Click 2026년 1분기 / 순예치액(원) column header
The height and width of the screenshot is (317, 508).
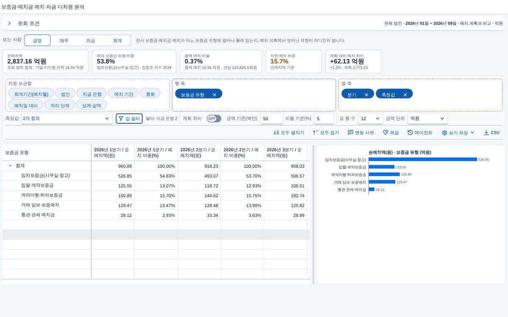click(x=113, y=153)
